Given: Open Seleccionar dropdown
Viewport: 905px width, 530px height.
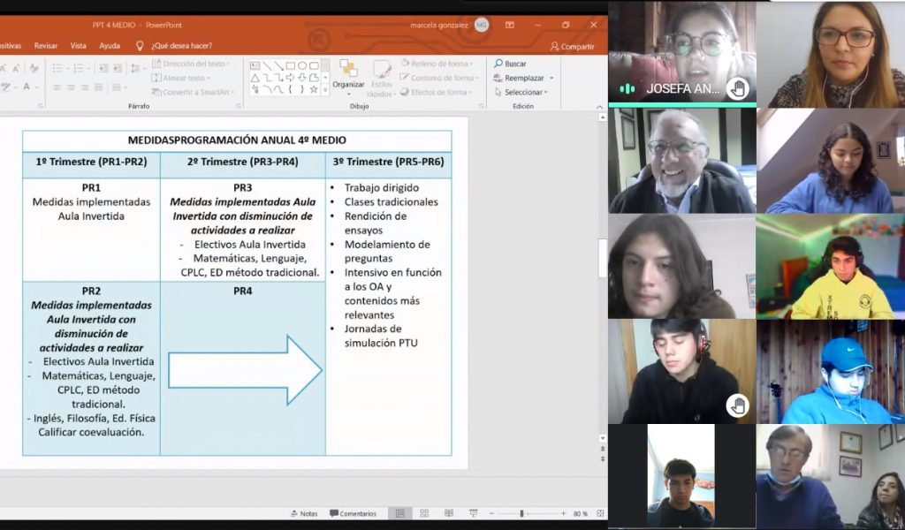Looking at the screenshot, I should (521, 92).
